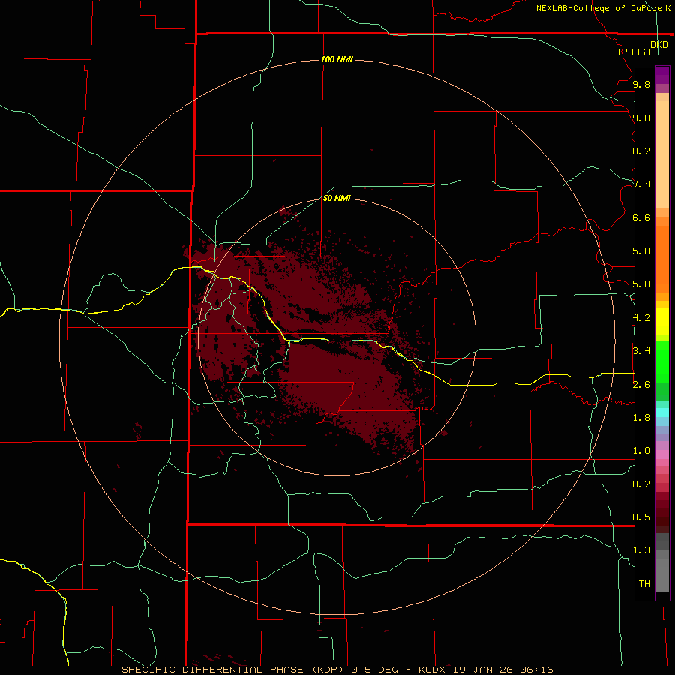The height and width of the screenshot is (675, 675).
Task: Click the peach color bar segment
Action: click(662, 154)
